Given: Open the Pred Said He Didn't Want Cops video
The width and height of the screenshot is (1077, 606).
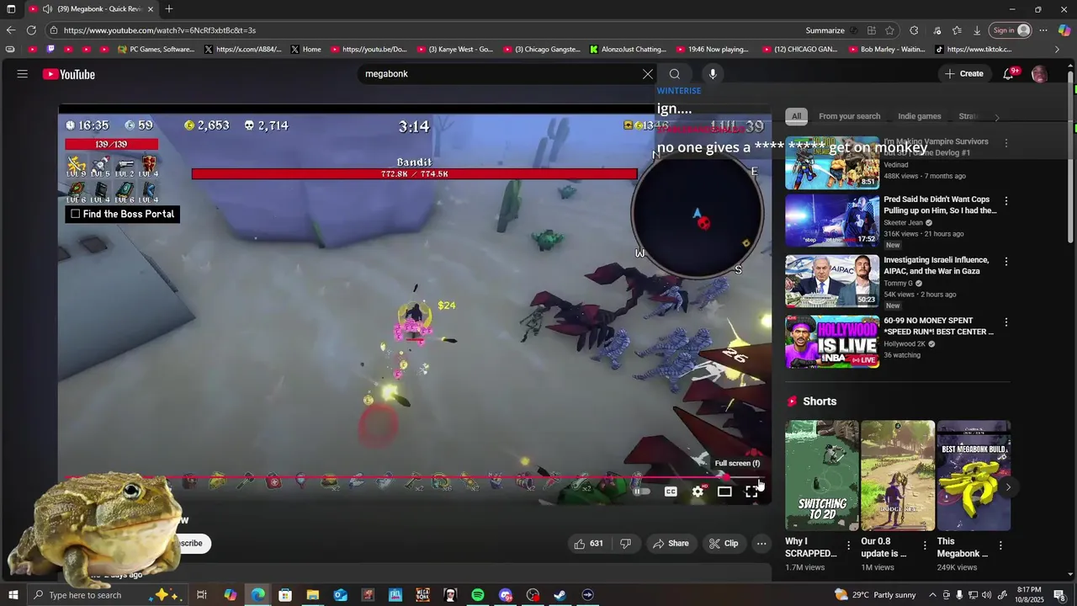Looking at the screenshot, I should (832, 221).
